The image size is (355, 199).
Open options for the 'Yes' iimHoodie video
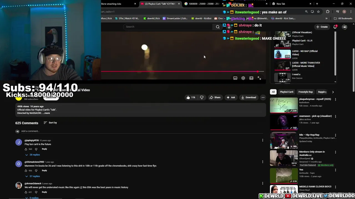[335, 170]
